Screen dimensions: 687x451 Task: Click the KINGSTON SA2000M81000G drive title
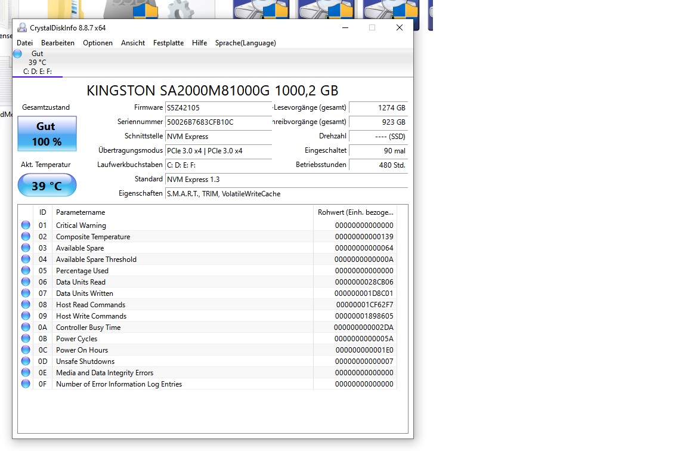tap(212, 91)
